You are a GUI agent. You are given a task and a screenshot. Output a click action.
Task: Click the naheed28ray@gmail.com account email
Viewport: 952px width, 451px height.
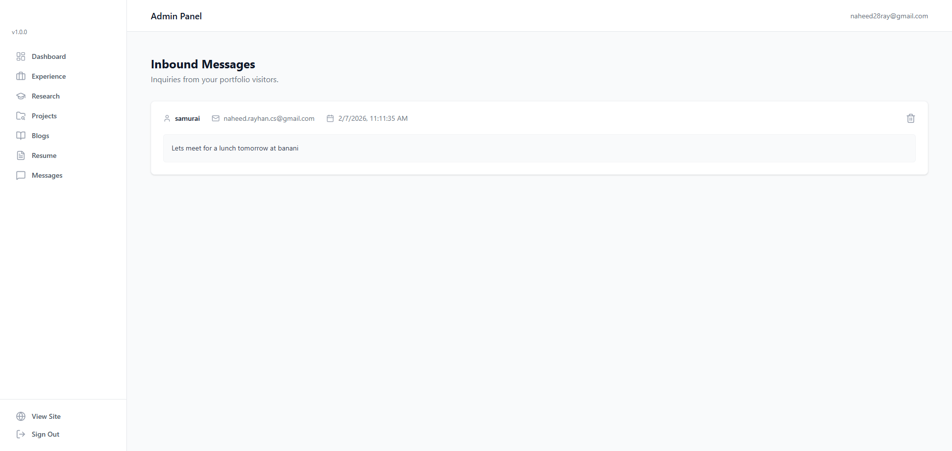click(889, 16)
